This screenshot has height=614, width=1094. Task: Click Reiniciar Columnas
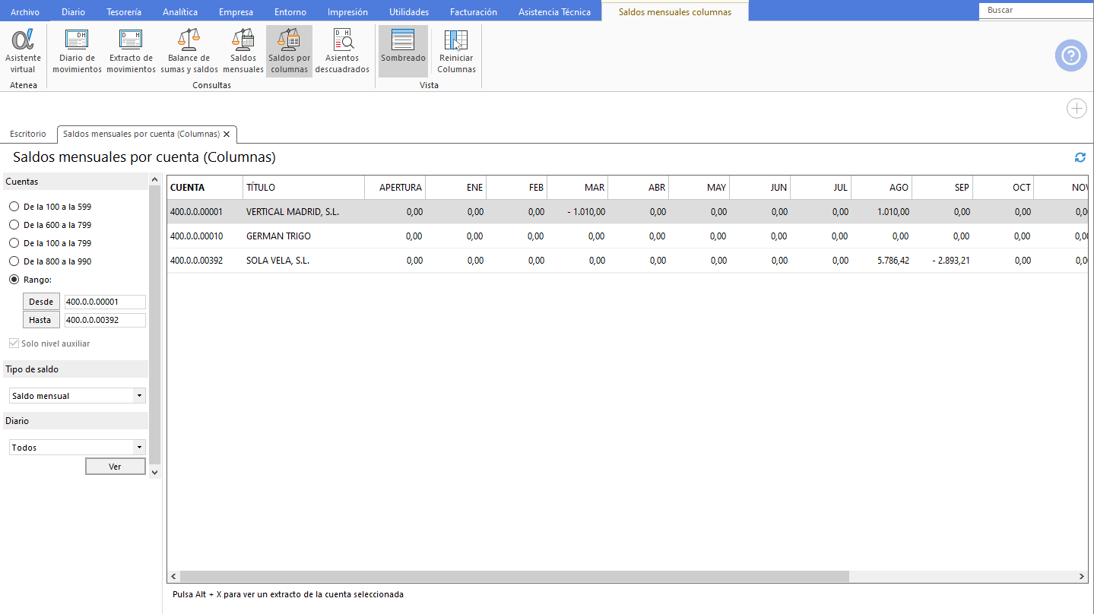[456, 52]
